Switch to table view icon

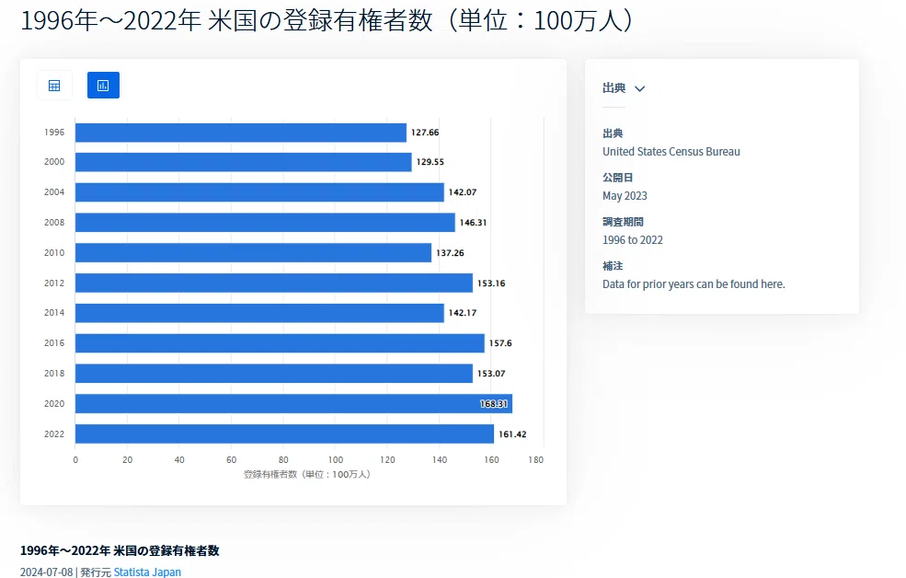pyautogui.click(x=54, y=86)
